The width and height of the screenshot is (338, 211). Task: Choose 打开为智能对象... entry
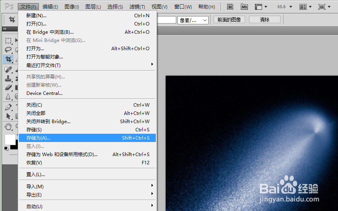[87, 57]
